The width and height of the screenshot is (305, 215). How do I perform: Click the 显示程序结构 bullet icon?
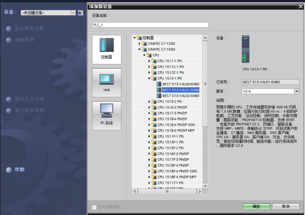[x=9, y=111]
